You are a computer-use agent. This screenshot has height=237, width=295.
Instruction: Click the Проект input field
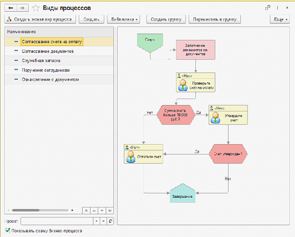point(57,221)
